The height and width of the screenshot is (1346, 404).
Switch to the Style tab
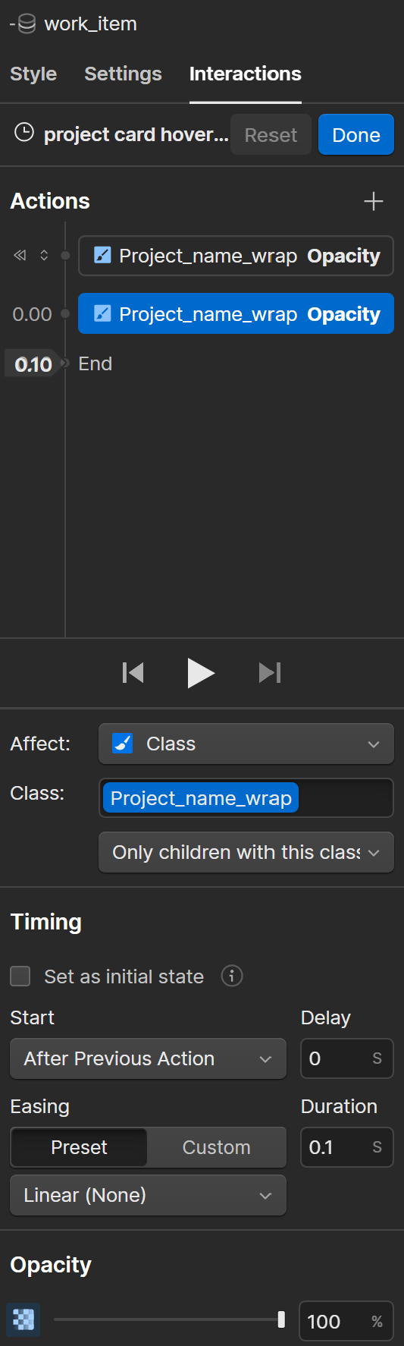point(33,74)
